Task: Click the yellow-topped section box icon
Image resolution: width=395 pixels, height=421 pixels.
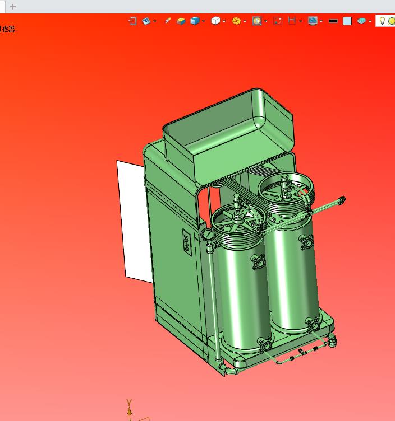Action: 181,21
